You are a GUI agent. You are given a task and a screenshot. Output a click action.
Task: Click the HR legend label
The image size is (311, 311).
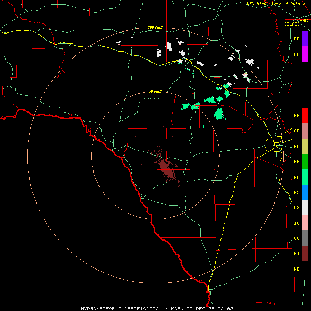[296, 162]
